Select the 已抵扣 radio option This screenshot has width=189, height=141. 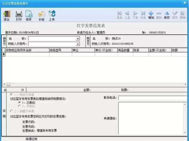pyautogui.click(x=19, y=102)
